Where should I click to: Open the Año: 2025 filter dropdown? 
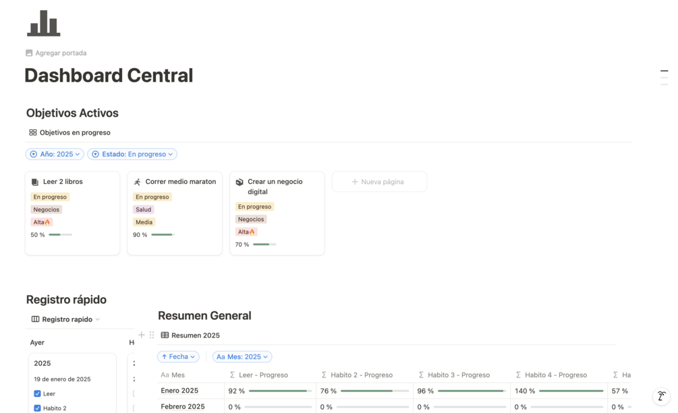55,154
